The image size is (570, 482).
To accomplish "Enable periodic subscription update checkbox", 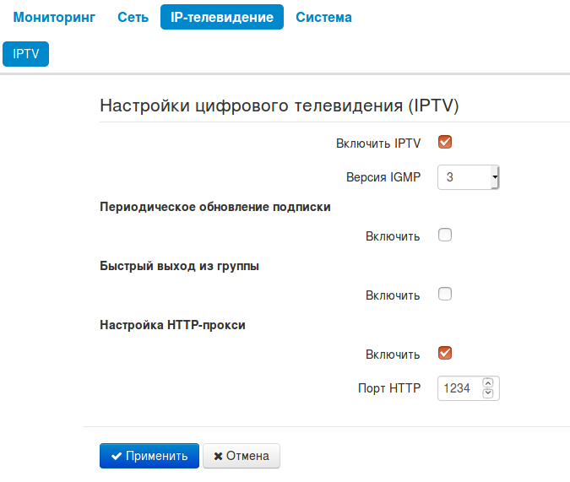I will tap(445, 236).
